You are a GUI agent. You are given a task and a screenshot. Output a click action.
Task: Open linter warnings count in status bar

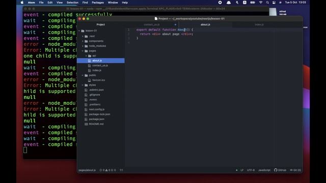point(107,170)
